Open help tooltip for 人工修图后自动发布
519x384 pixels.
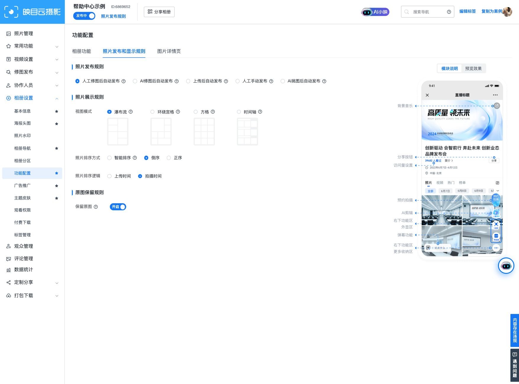pos(124,81)
